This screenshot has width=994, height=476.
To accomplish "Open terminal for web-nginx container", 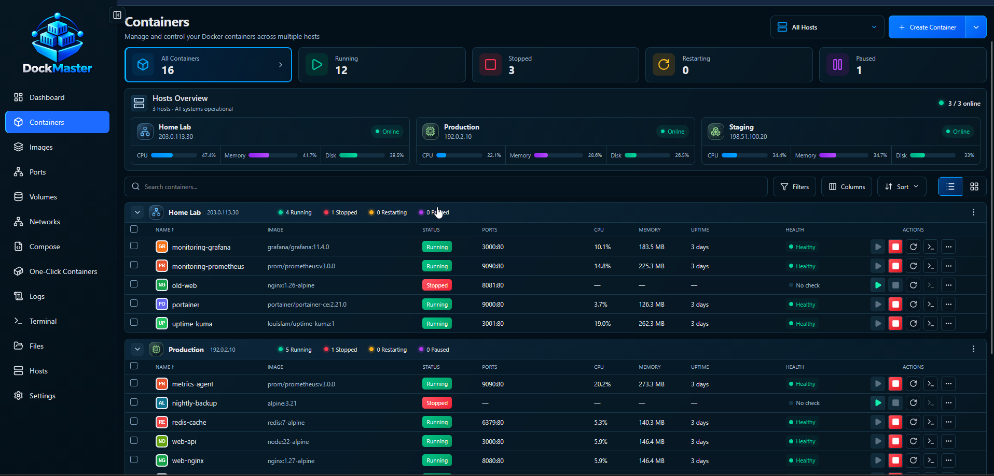I will tap(931, 460).
